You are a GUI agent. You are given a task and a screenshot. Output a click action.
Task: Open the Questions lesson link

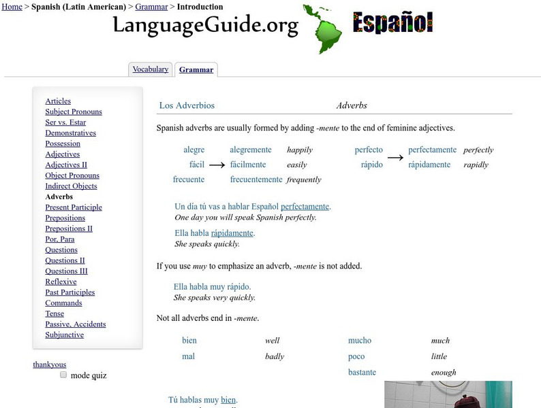[61, 250]
